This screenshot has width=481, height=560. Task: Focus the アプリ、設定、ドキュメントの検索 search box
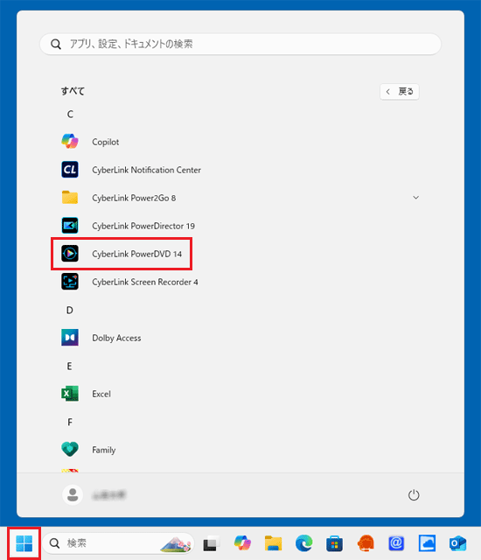point(240,44)
